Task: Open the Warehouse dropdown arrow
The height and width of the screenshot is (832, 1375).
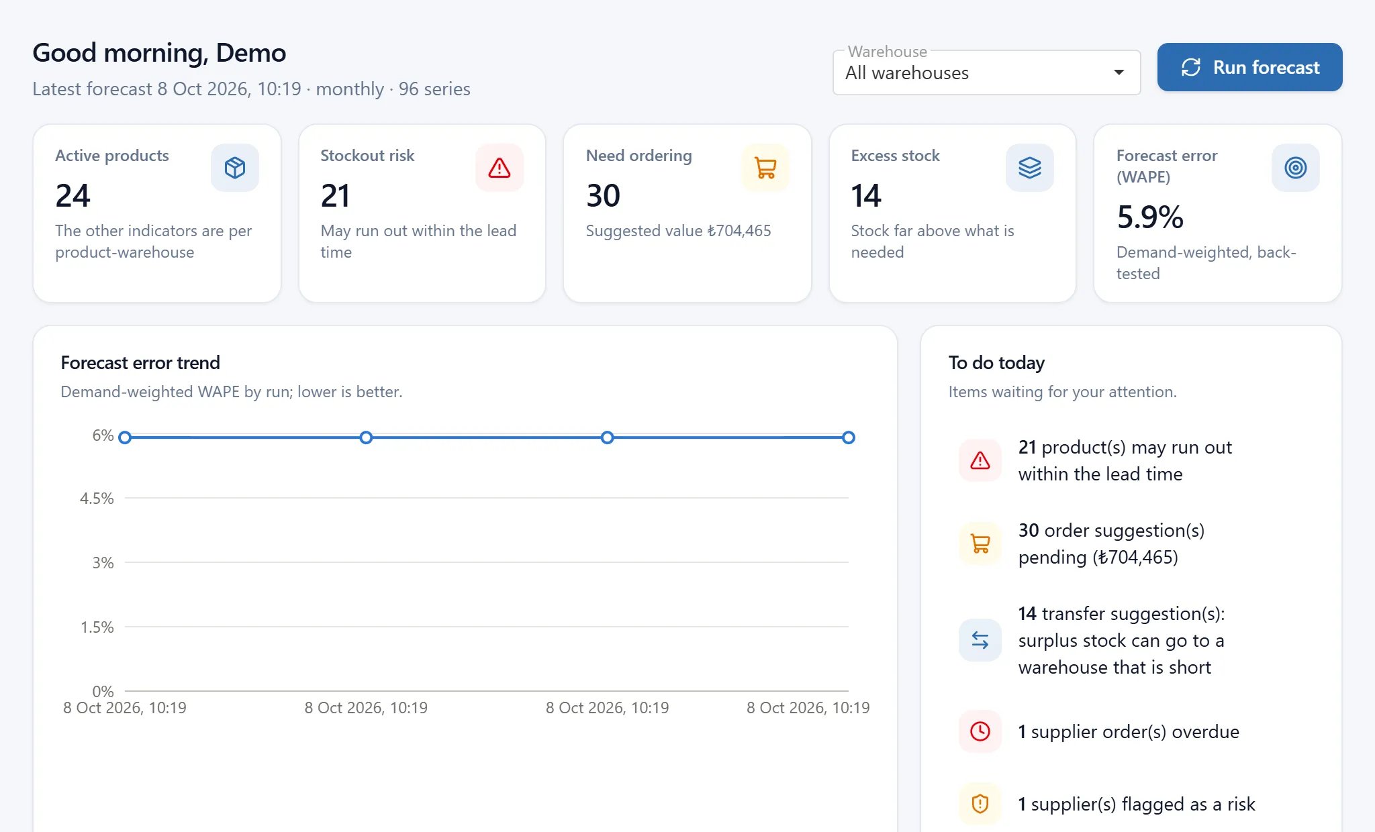Action: pos(1119,72)
